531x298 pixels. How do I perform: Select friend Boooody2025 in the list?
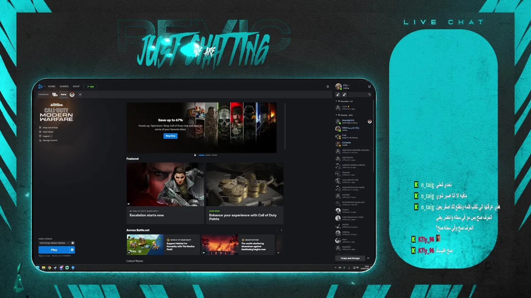pos(353,121)
